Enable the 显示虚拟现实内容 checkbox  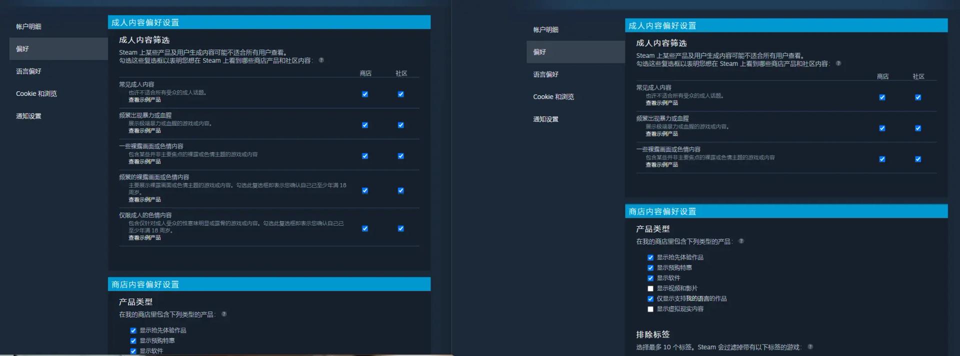650,309
